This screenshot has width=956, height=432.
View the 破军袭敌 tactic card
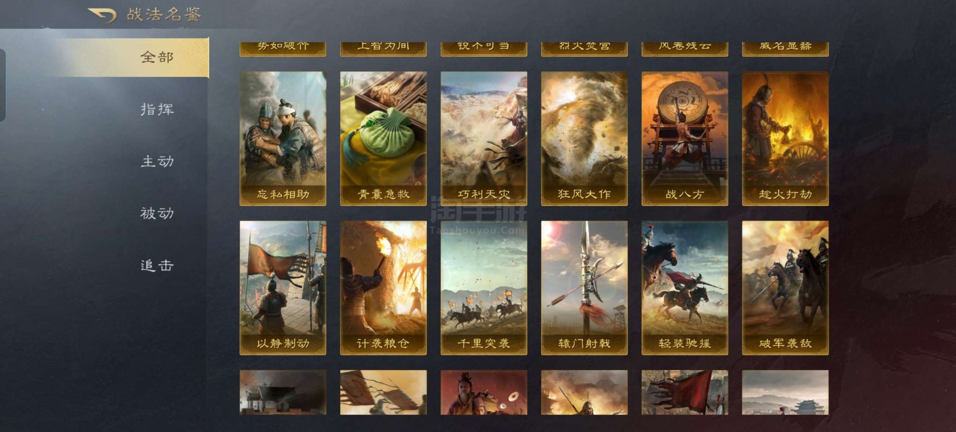coord(785,288)
